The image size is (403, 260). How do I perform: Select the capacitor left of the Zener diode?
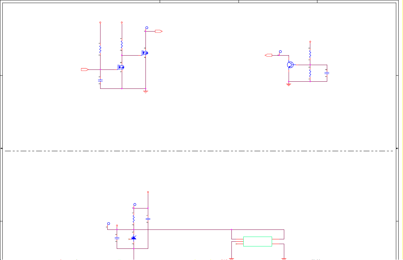tap(117, 238)
